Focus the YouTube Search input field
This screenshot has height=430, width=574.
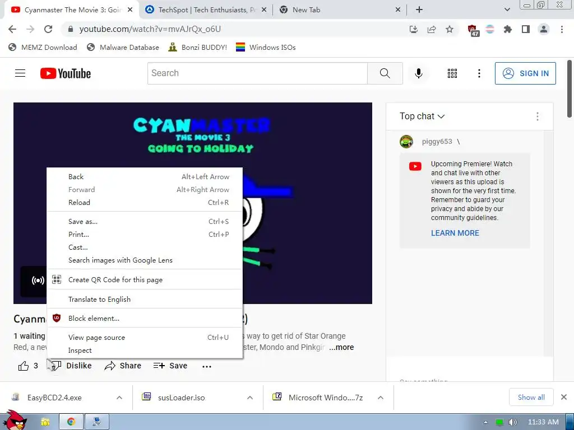[x=257, y=73]
